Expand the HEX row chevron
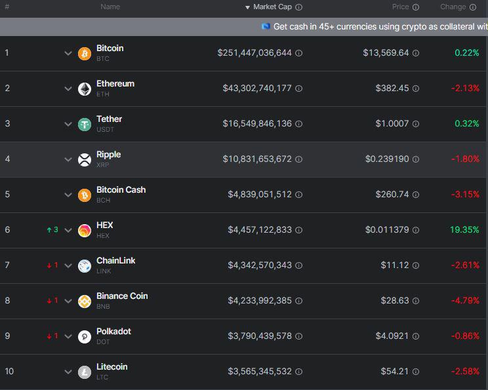Image resolution: width=488 pixels, height=390 pixels. click(68, 231)
